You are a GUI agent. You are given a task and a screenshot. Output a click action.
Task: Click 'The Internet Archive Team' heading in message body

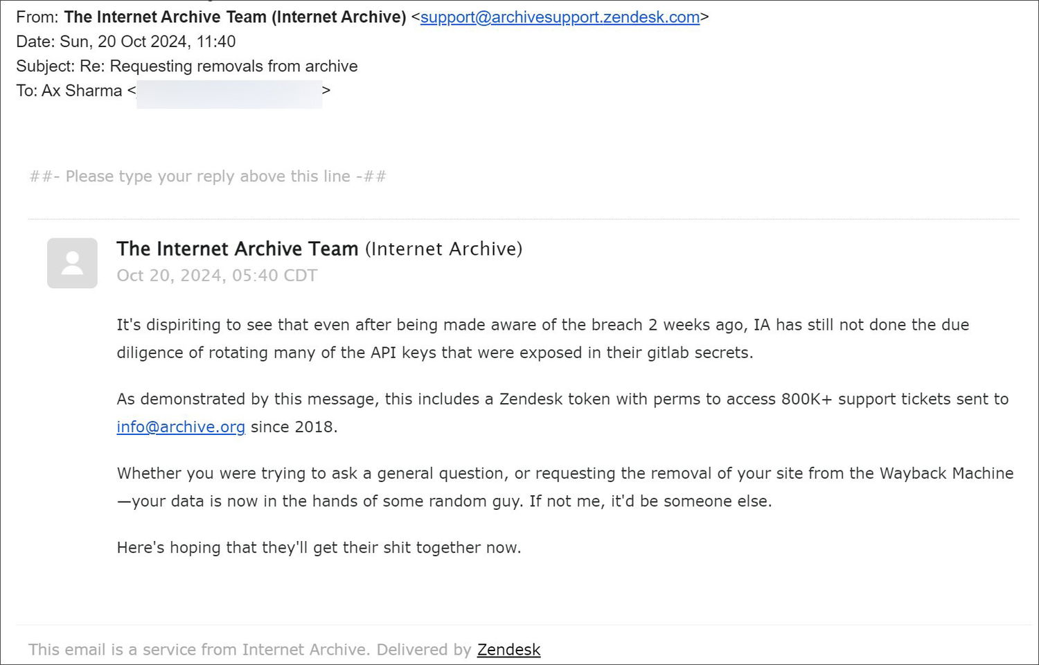click(x=237, y=249)
